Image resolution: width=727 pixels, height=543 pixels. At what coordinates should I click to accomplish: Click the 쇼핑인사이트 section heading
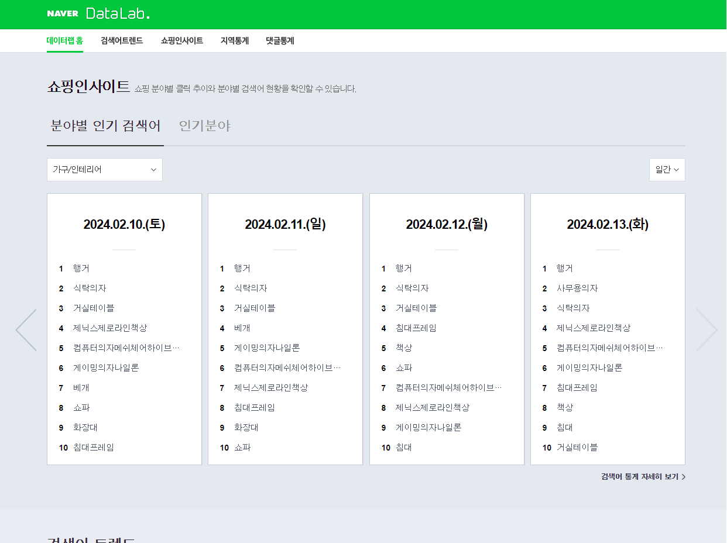click(x=88, y=87)
